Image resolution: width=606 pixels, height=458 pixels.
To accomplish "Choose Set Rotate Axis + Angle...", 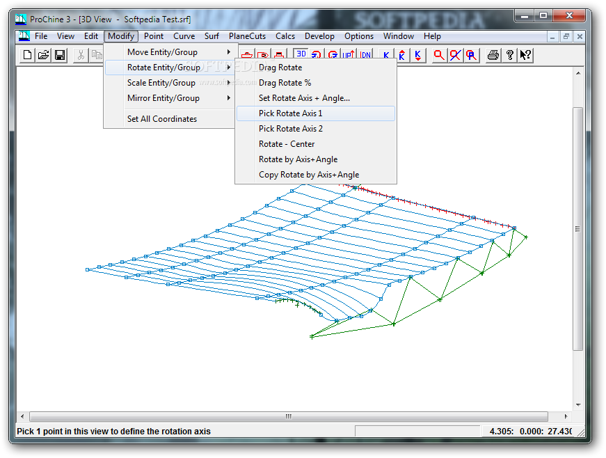I will [316, 98].
